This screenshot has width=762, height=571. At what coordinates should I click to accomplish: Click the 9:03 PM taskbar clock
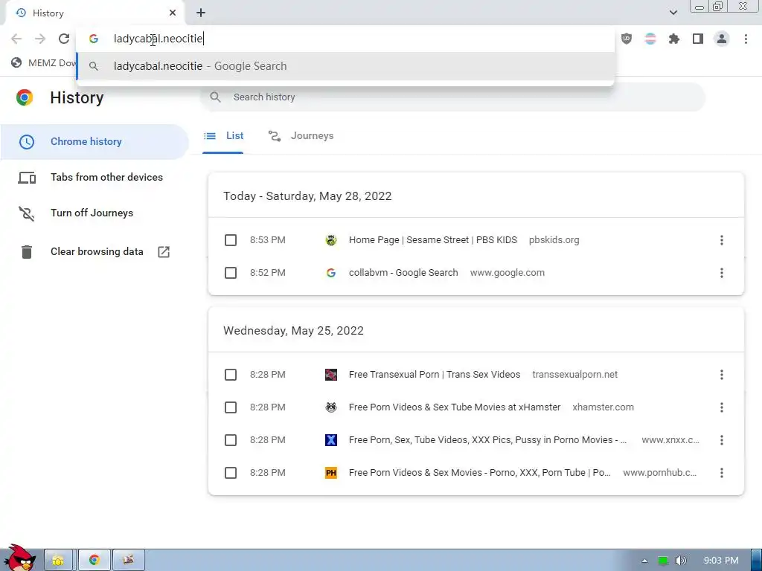(x=720, y=561)
